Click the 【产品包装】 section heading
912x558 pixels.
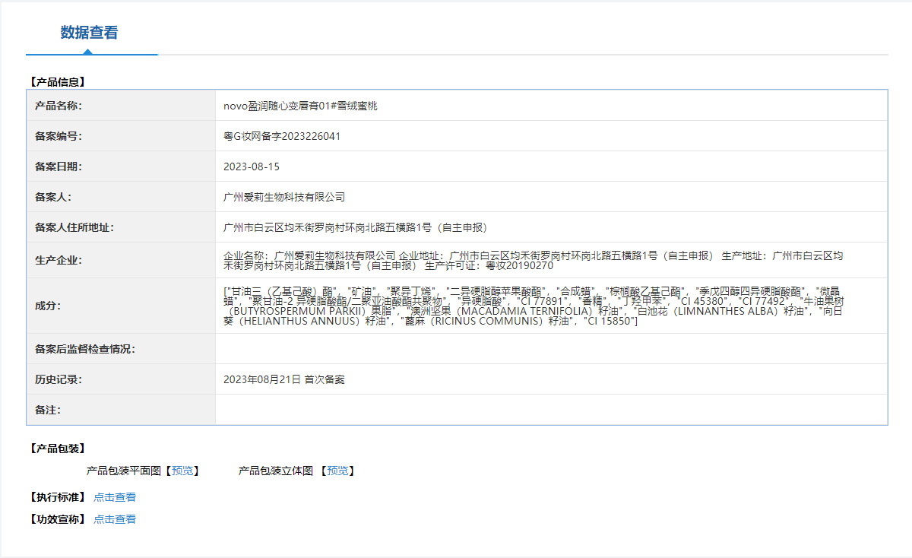coord(57,449)
